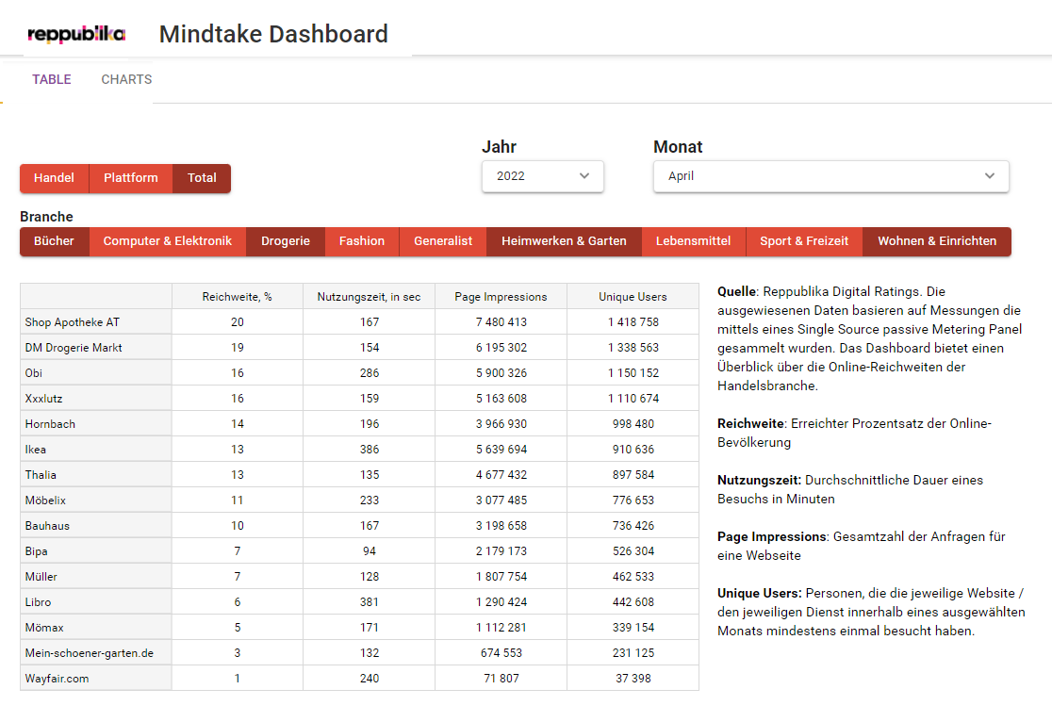
Task: Open the Jahr 2022 dropdown
Action: [x=543, y=176]
